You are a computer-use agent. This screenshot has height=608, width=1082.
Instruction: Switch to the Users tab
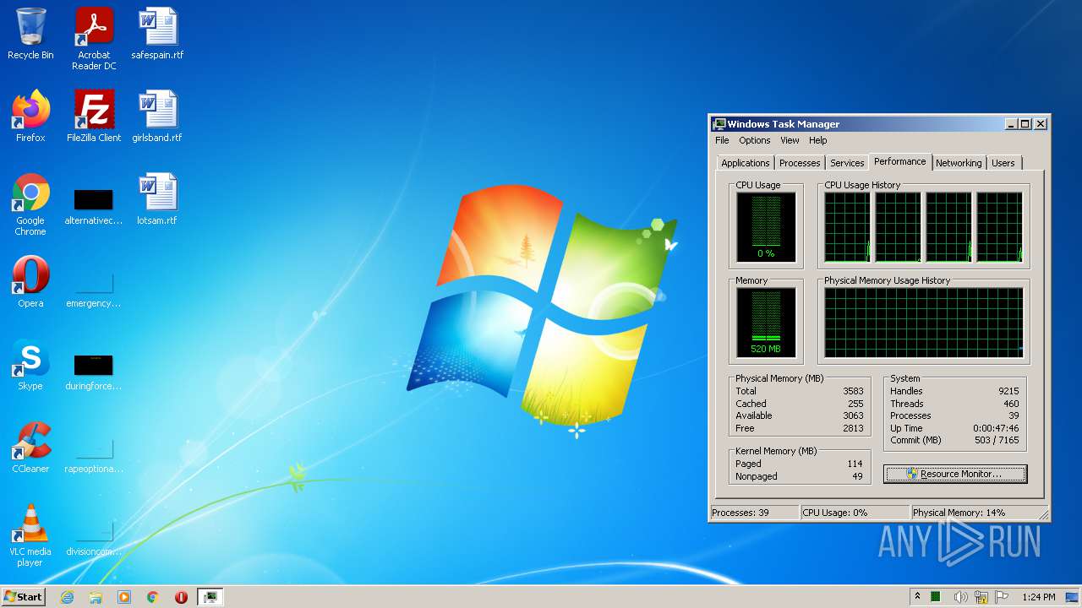1003,163
